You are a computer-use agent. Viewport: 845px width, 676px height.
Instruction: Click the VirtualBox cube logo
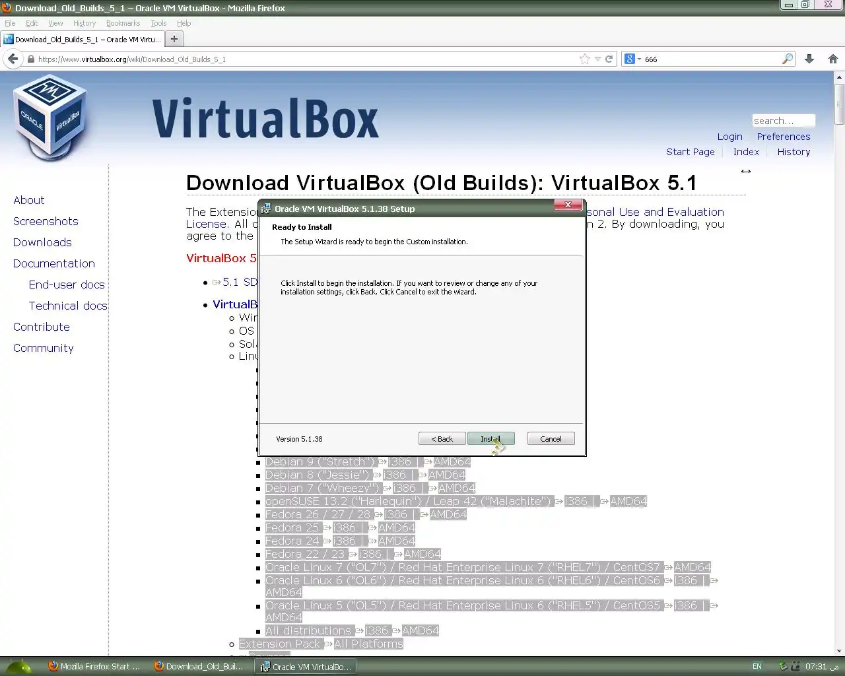click(50, 118)
